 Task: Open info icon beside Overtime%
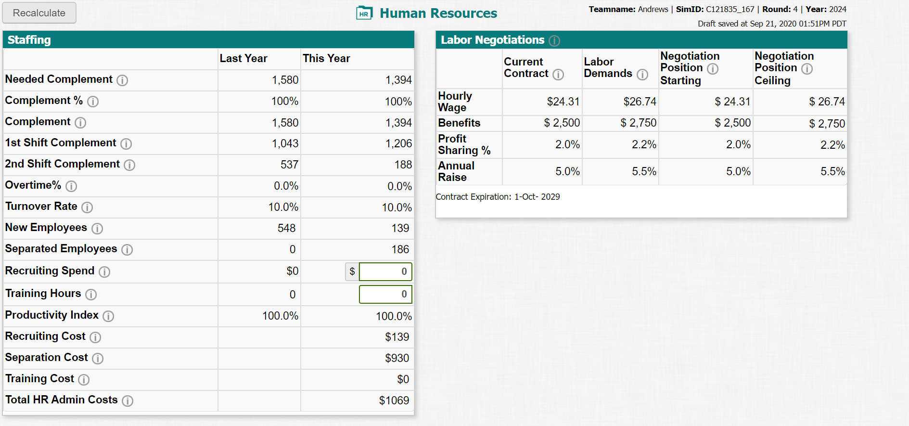pyautogui.click(x=71, y=186)
